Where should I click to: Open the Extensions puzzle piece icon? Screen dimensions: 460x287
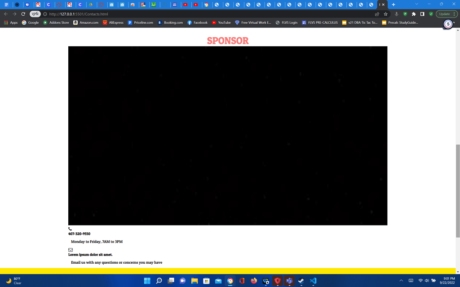414,14
